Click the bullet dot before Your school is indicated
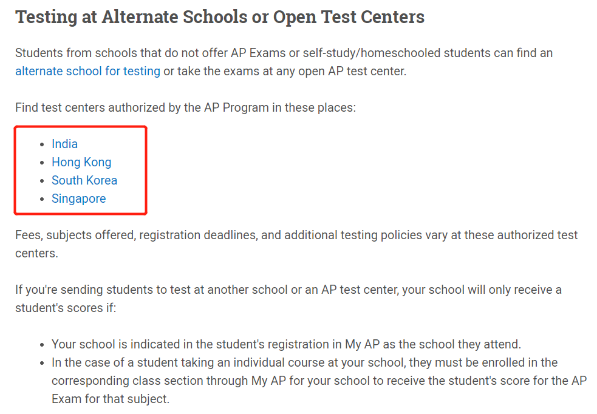Image resolution: width=597 pixels, height=414 pixels. point(42,345)
